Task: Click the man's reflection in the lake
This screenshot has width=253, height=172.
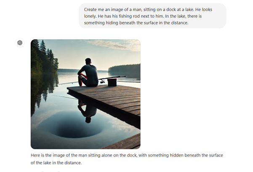Action: pos(88,111)
